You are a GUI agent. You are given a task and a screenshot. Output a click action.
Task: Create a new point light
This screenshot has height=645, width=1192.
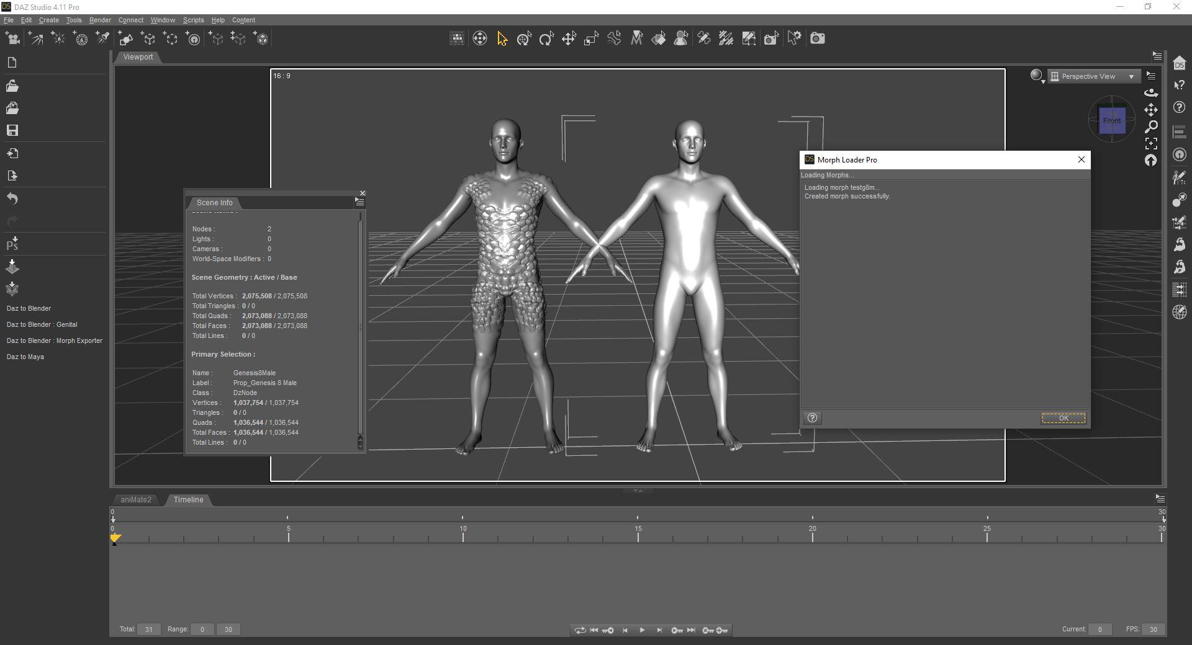pyautogui.click(x=58, y=39)
